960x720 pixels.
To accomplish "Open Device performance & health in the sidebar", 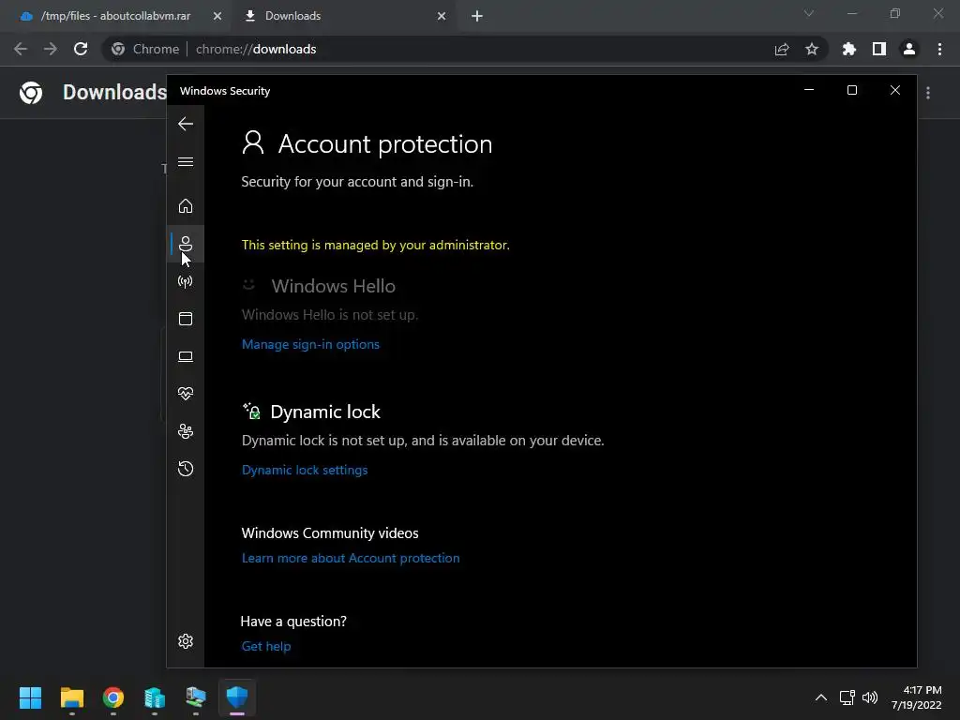I will [186, 394].
